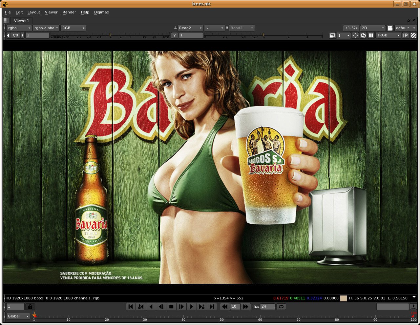Jump to the first frame
The width and height of the screenshot is (420, 325).
point(130,307)
